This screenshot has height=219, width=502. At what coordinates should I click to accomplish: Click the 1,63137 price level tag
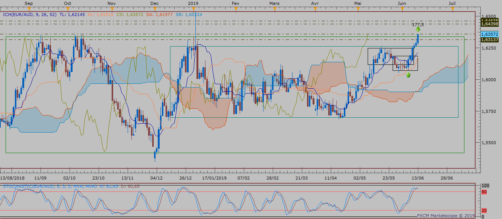click(x=490, y=39)
